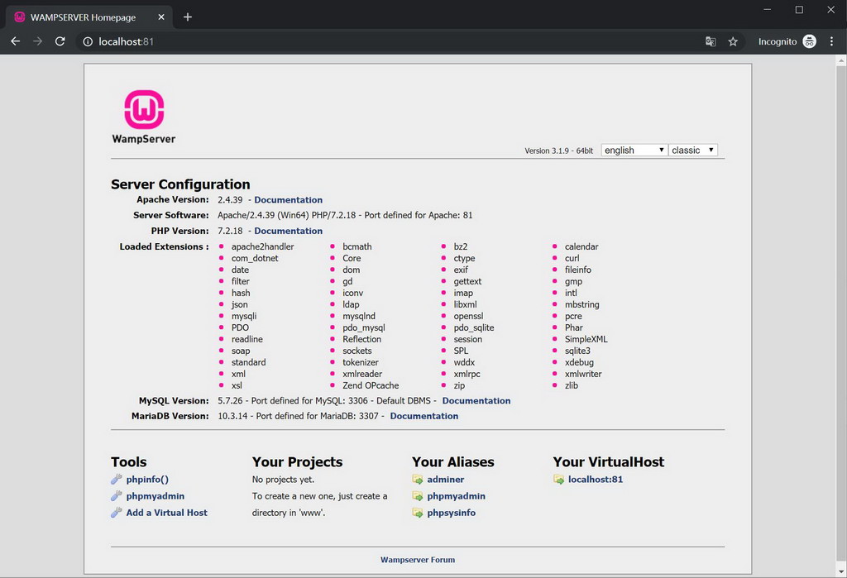Open the english language dropdown
Screen dimensions: 847x578
[x=634, y=150]
